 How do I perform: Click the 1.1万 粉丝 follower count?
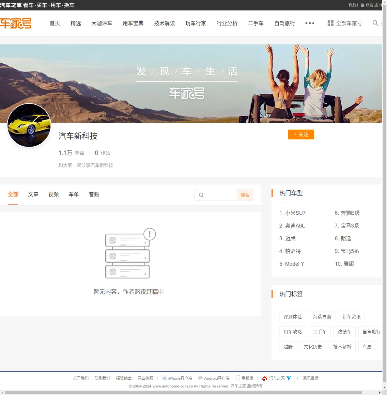(71, 153)
